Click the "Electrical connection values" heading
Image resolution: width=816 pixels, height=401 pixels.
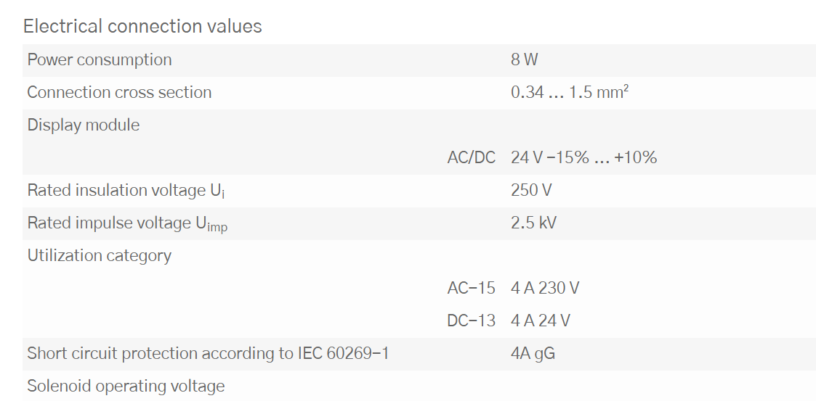[x=142, y=27]
